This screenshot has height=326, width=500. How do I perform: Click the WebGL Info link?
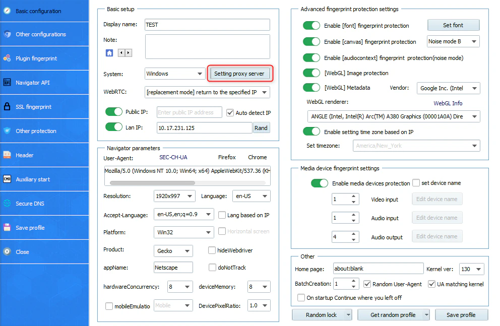click(448, 103)
